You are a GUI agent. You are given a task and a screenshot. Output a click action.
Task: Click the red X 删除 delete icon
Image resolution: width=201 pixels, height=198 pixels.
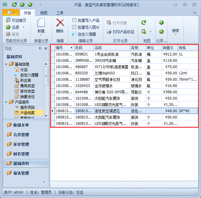coord(60,23)
